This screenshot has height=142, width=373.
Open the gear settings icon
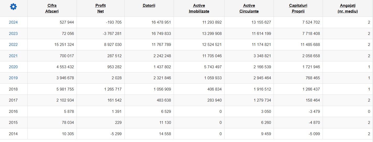point(13,7)
